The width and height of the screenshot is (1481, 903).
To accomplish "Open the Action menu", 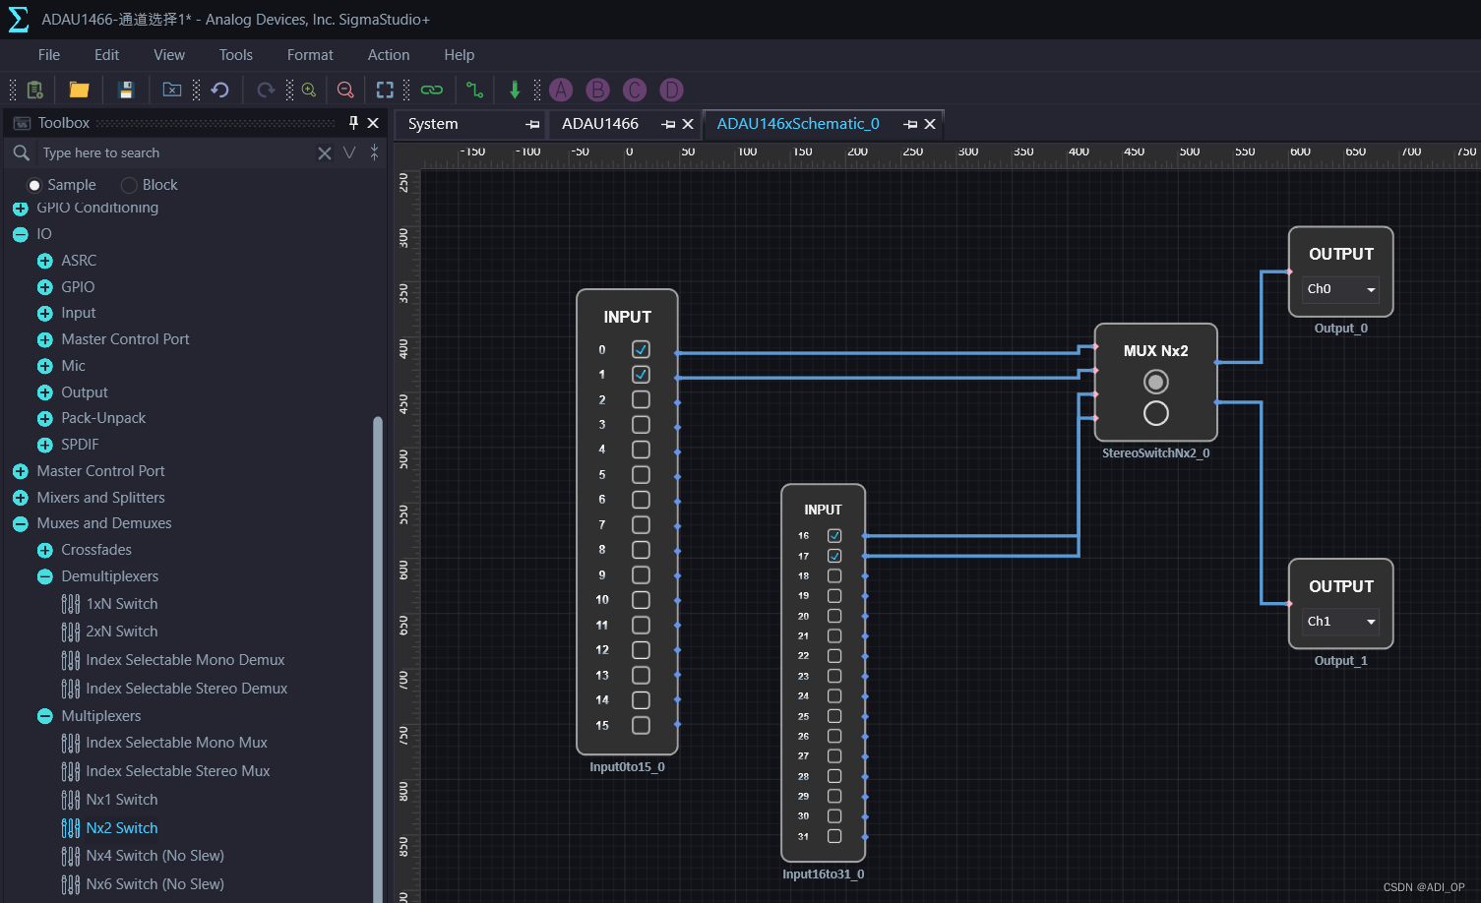I will click(389, 55).
